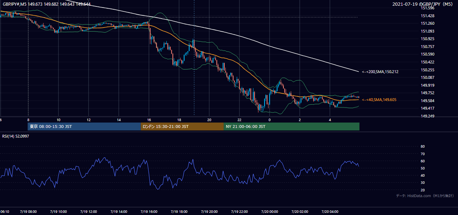Click the 7/19 14:00 time label
This screenshot has height=215, width=458.
coord(119,211)
